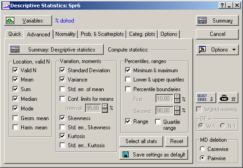
Task: Select the Casewise MD deletion radio
Action: click(x=202, y=149)
